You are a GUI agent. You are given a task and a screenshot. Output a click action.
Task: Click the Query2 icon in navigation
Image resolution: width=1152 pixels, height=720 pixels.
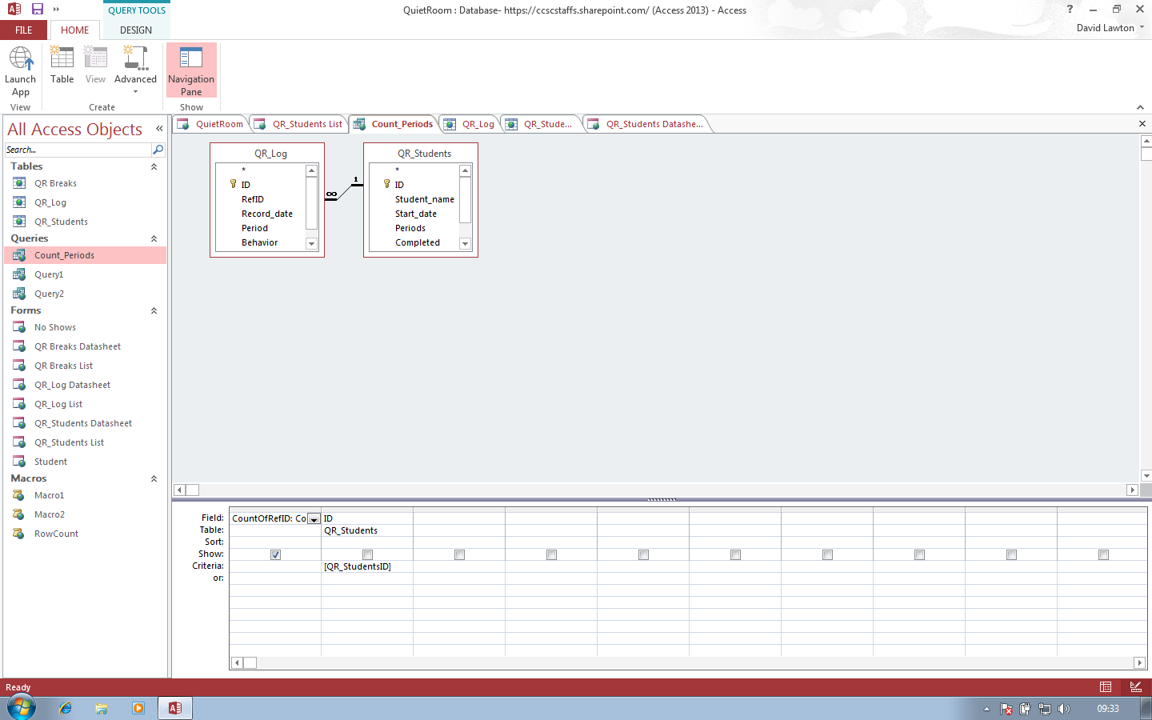19,294
